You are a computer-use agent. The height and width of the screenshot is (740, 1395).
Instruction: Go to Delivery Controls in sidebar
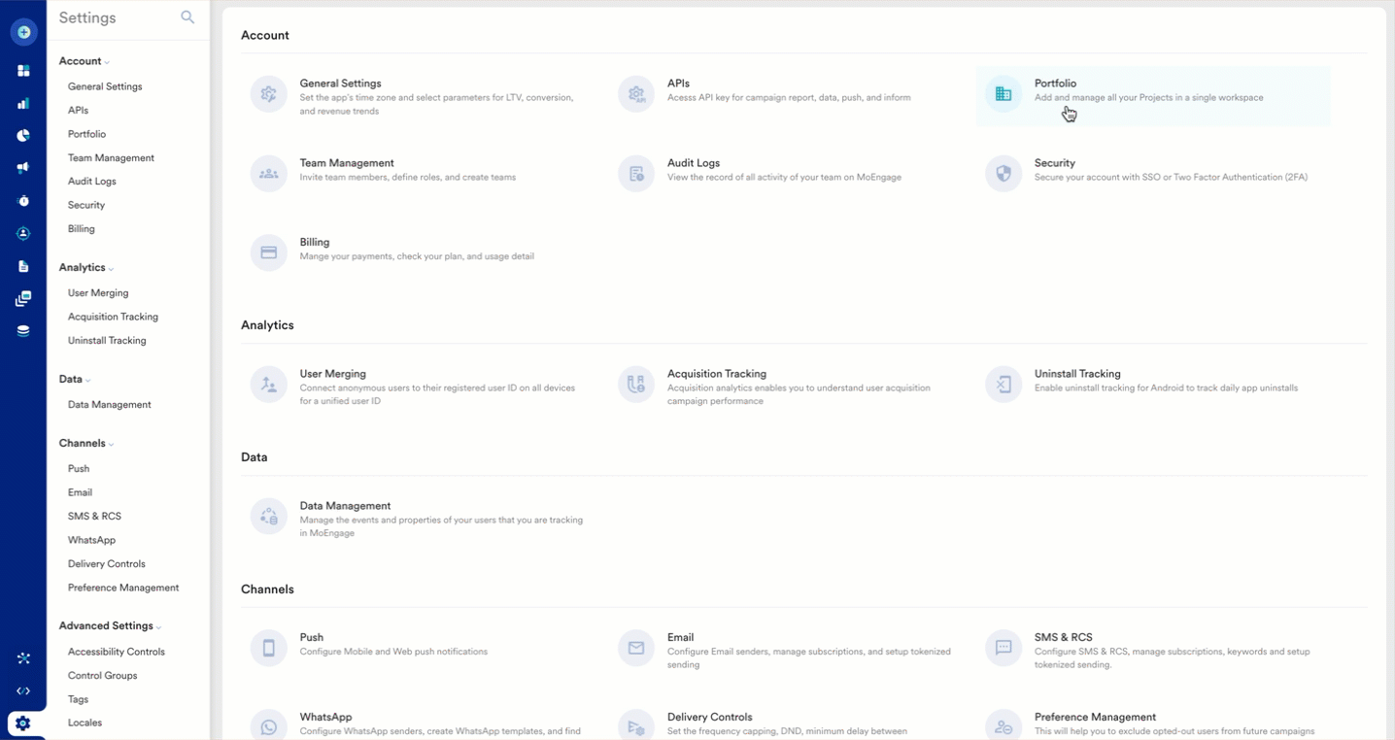click(x=107, y=564)
